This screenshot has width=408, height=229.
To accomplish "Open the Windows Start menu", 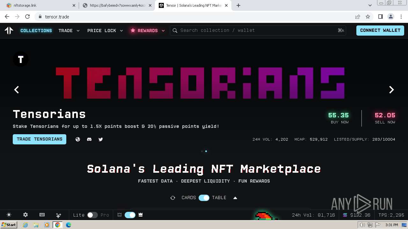I will point(9,225).
